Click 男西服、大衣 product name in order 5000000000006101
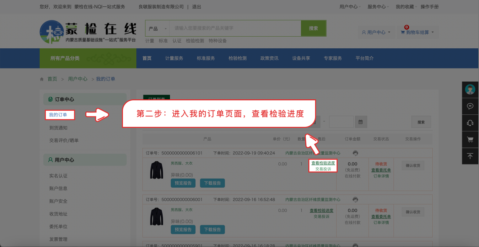Screen dimensions: 479x247 182,163
